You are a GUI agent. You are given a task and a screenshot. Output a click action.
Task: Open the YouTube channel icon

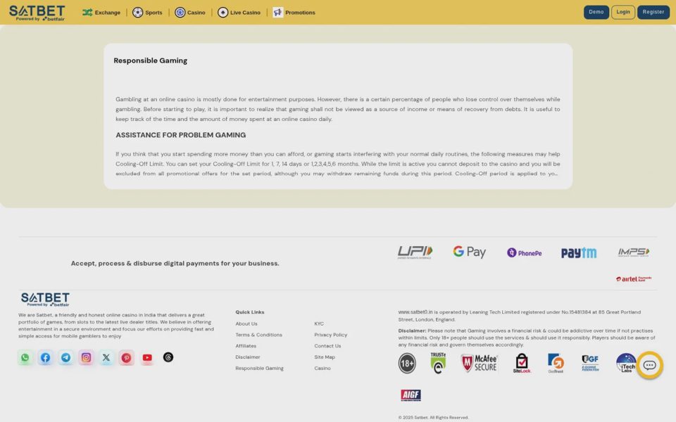(147, 357)
